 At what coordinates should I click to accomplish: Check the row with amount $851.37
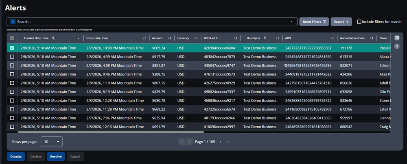12,65
